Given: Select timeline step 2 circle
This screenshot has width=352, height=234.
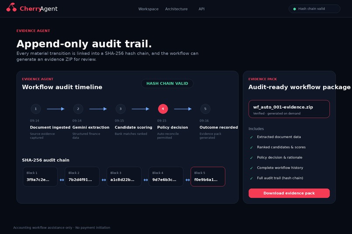Looking at the screenshot, I should (78, 109).
